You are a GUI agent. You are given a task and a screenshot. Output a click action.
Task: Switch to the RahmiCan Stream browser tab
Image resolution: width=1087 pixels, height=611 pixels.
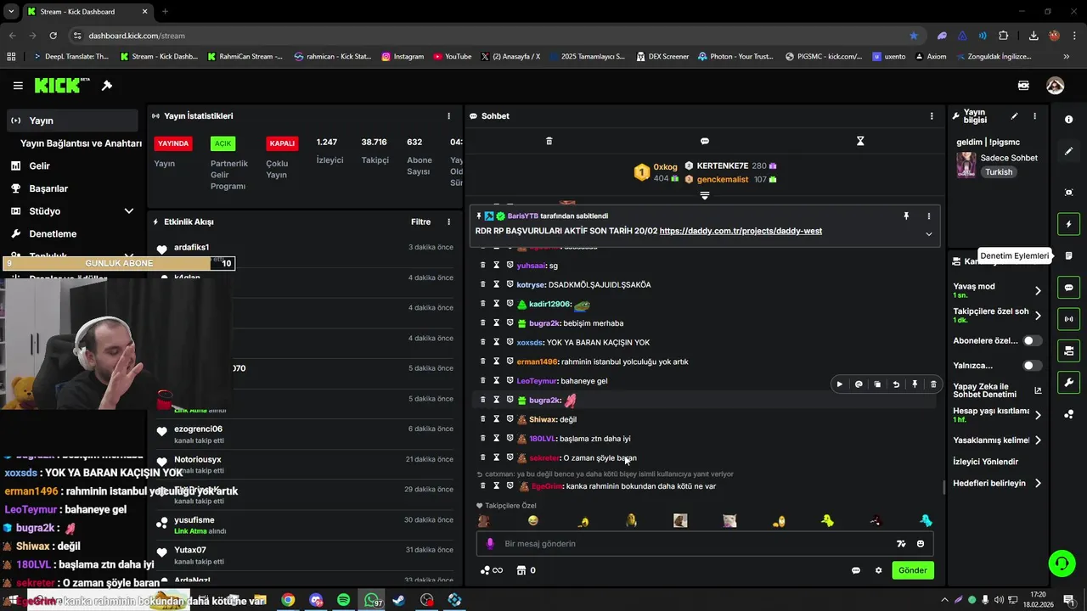(x=244, y=57)
